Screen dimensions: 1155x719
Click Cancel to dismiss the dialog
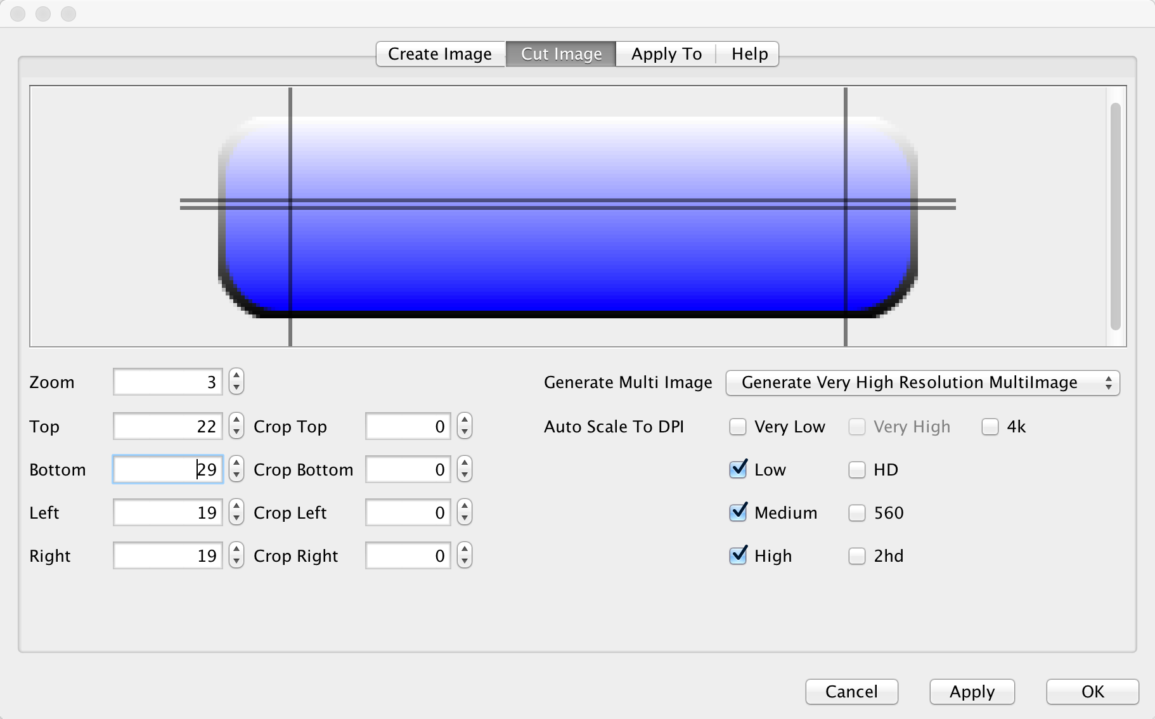point(851,692)
